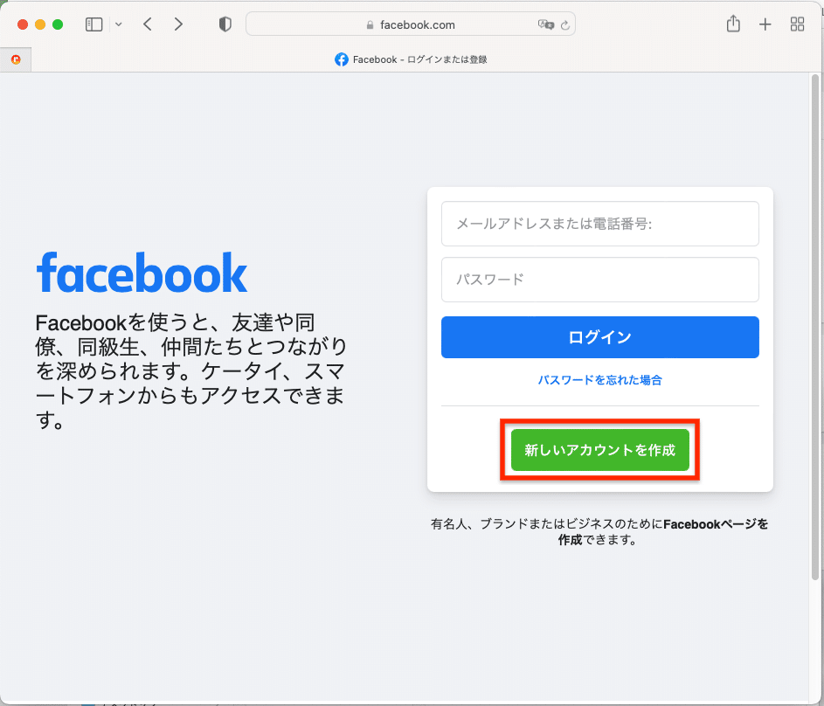Select the pinned tab on the left
This screenshot has height=706, width=824.
pyautogui.click(x=16, y=59)
